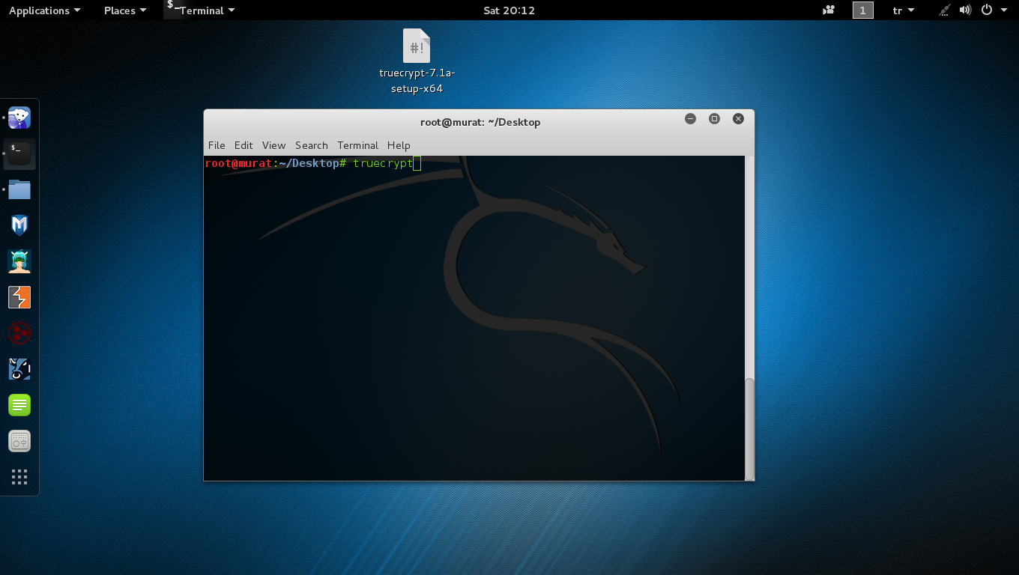The width and height of the screenshot is (1019, 575).
Task: Open Leafpad green text editor icon
Action: point(19,405)
